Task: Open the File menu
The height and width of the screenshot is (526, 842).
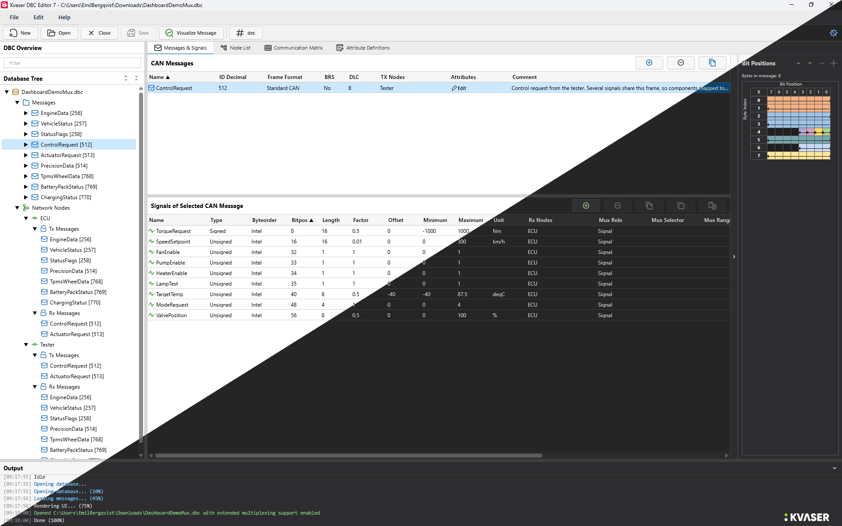Action: click(x=14, y=17)
